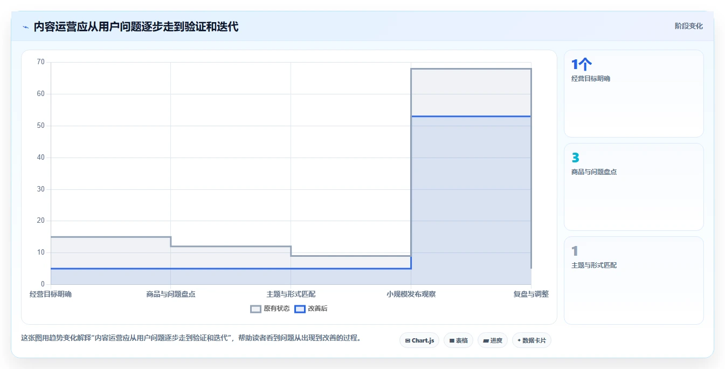Click the 1个 value in the first card
The height and width of the screenshot is (369, 725).
coord(582,65)
